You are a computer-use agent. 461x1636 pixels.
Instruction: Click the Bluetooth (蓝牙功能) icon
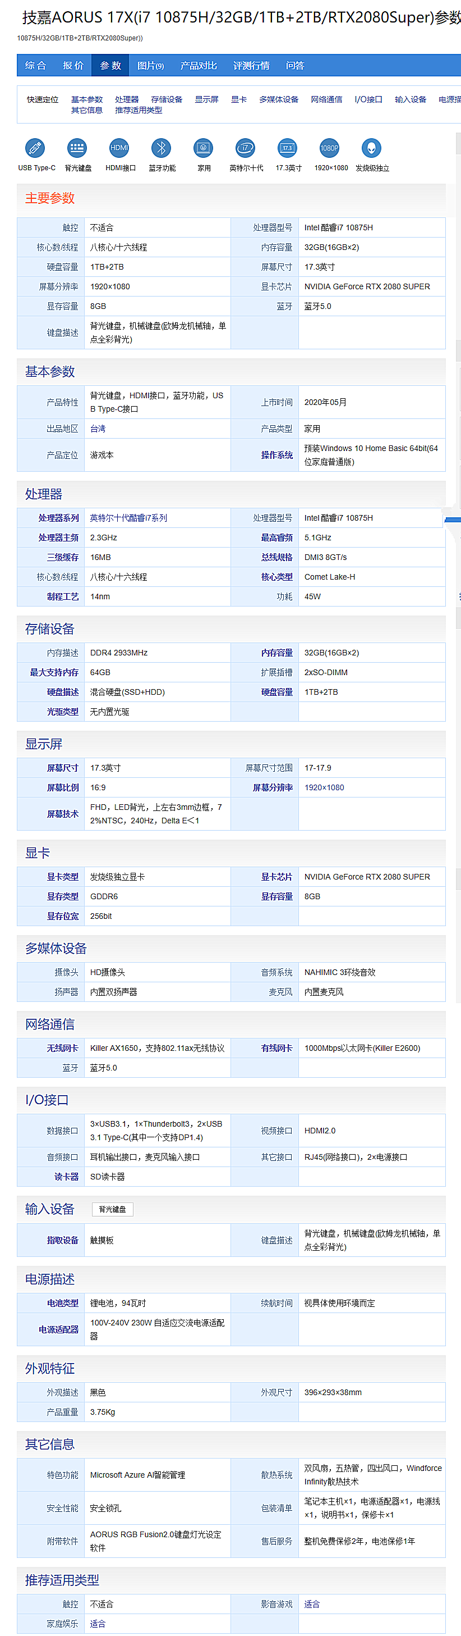(x=161, y=148)
